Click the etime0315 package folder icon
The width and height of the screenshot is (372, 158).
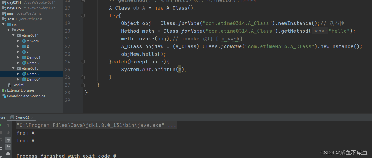19,68
